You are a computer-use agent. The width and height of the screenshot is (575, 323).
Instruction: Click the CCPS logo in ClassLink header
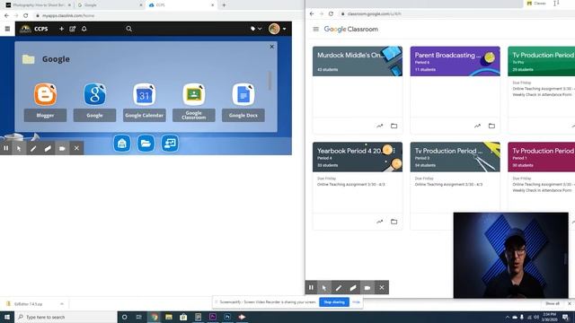coord(34,29)
